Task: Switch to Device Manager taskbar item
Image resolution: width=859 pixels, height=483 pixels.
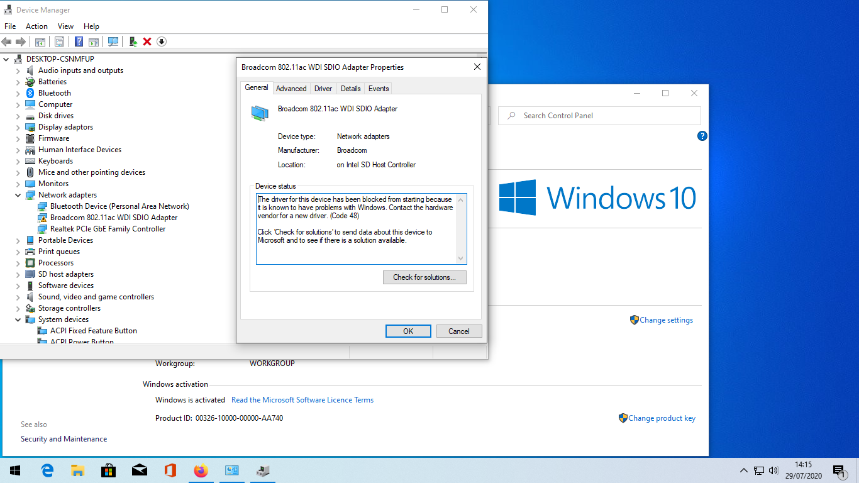Action: pos(262,470)
